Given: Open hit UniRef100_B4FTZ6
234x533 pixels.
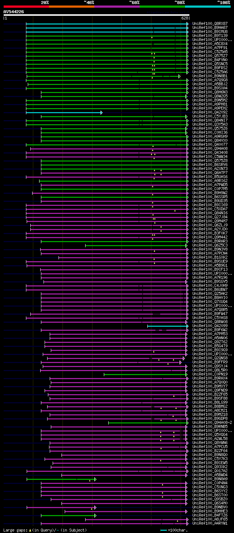Looking at the screenshot, I should tap(210, 515).
